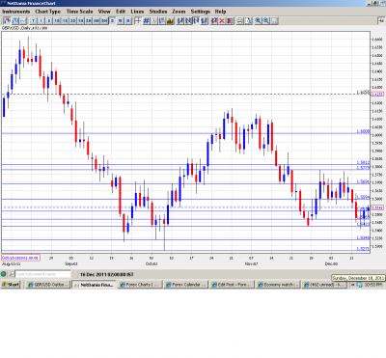The height and width of the screenshot is (358, 386).
Task: Switch to Edit Post taskbar window
Action: click(x=232, y=285)
